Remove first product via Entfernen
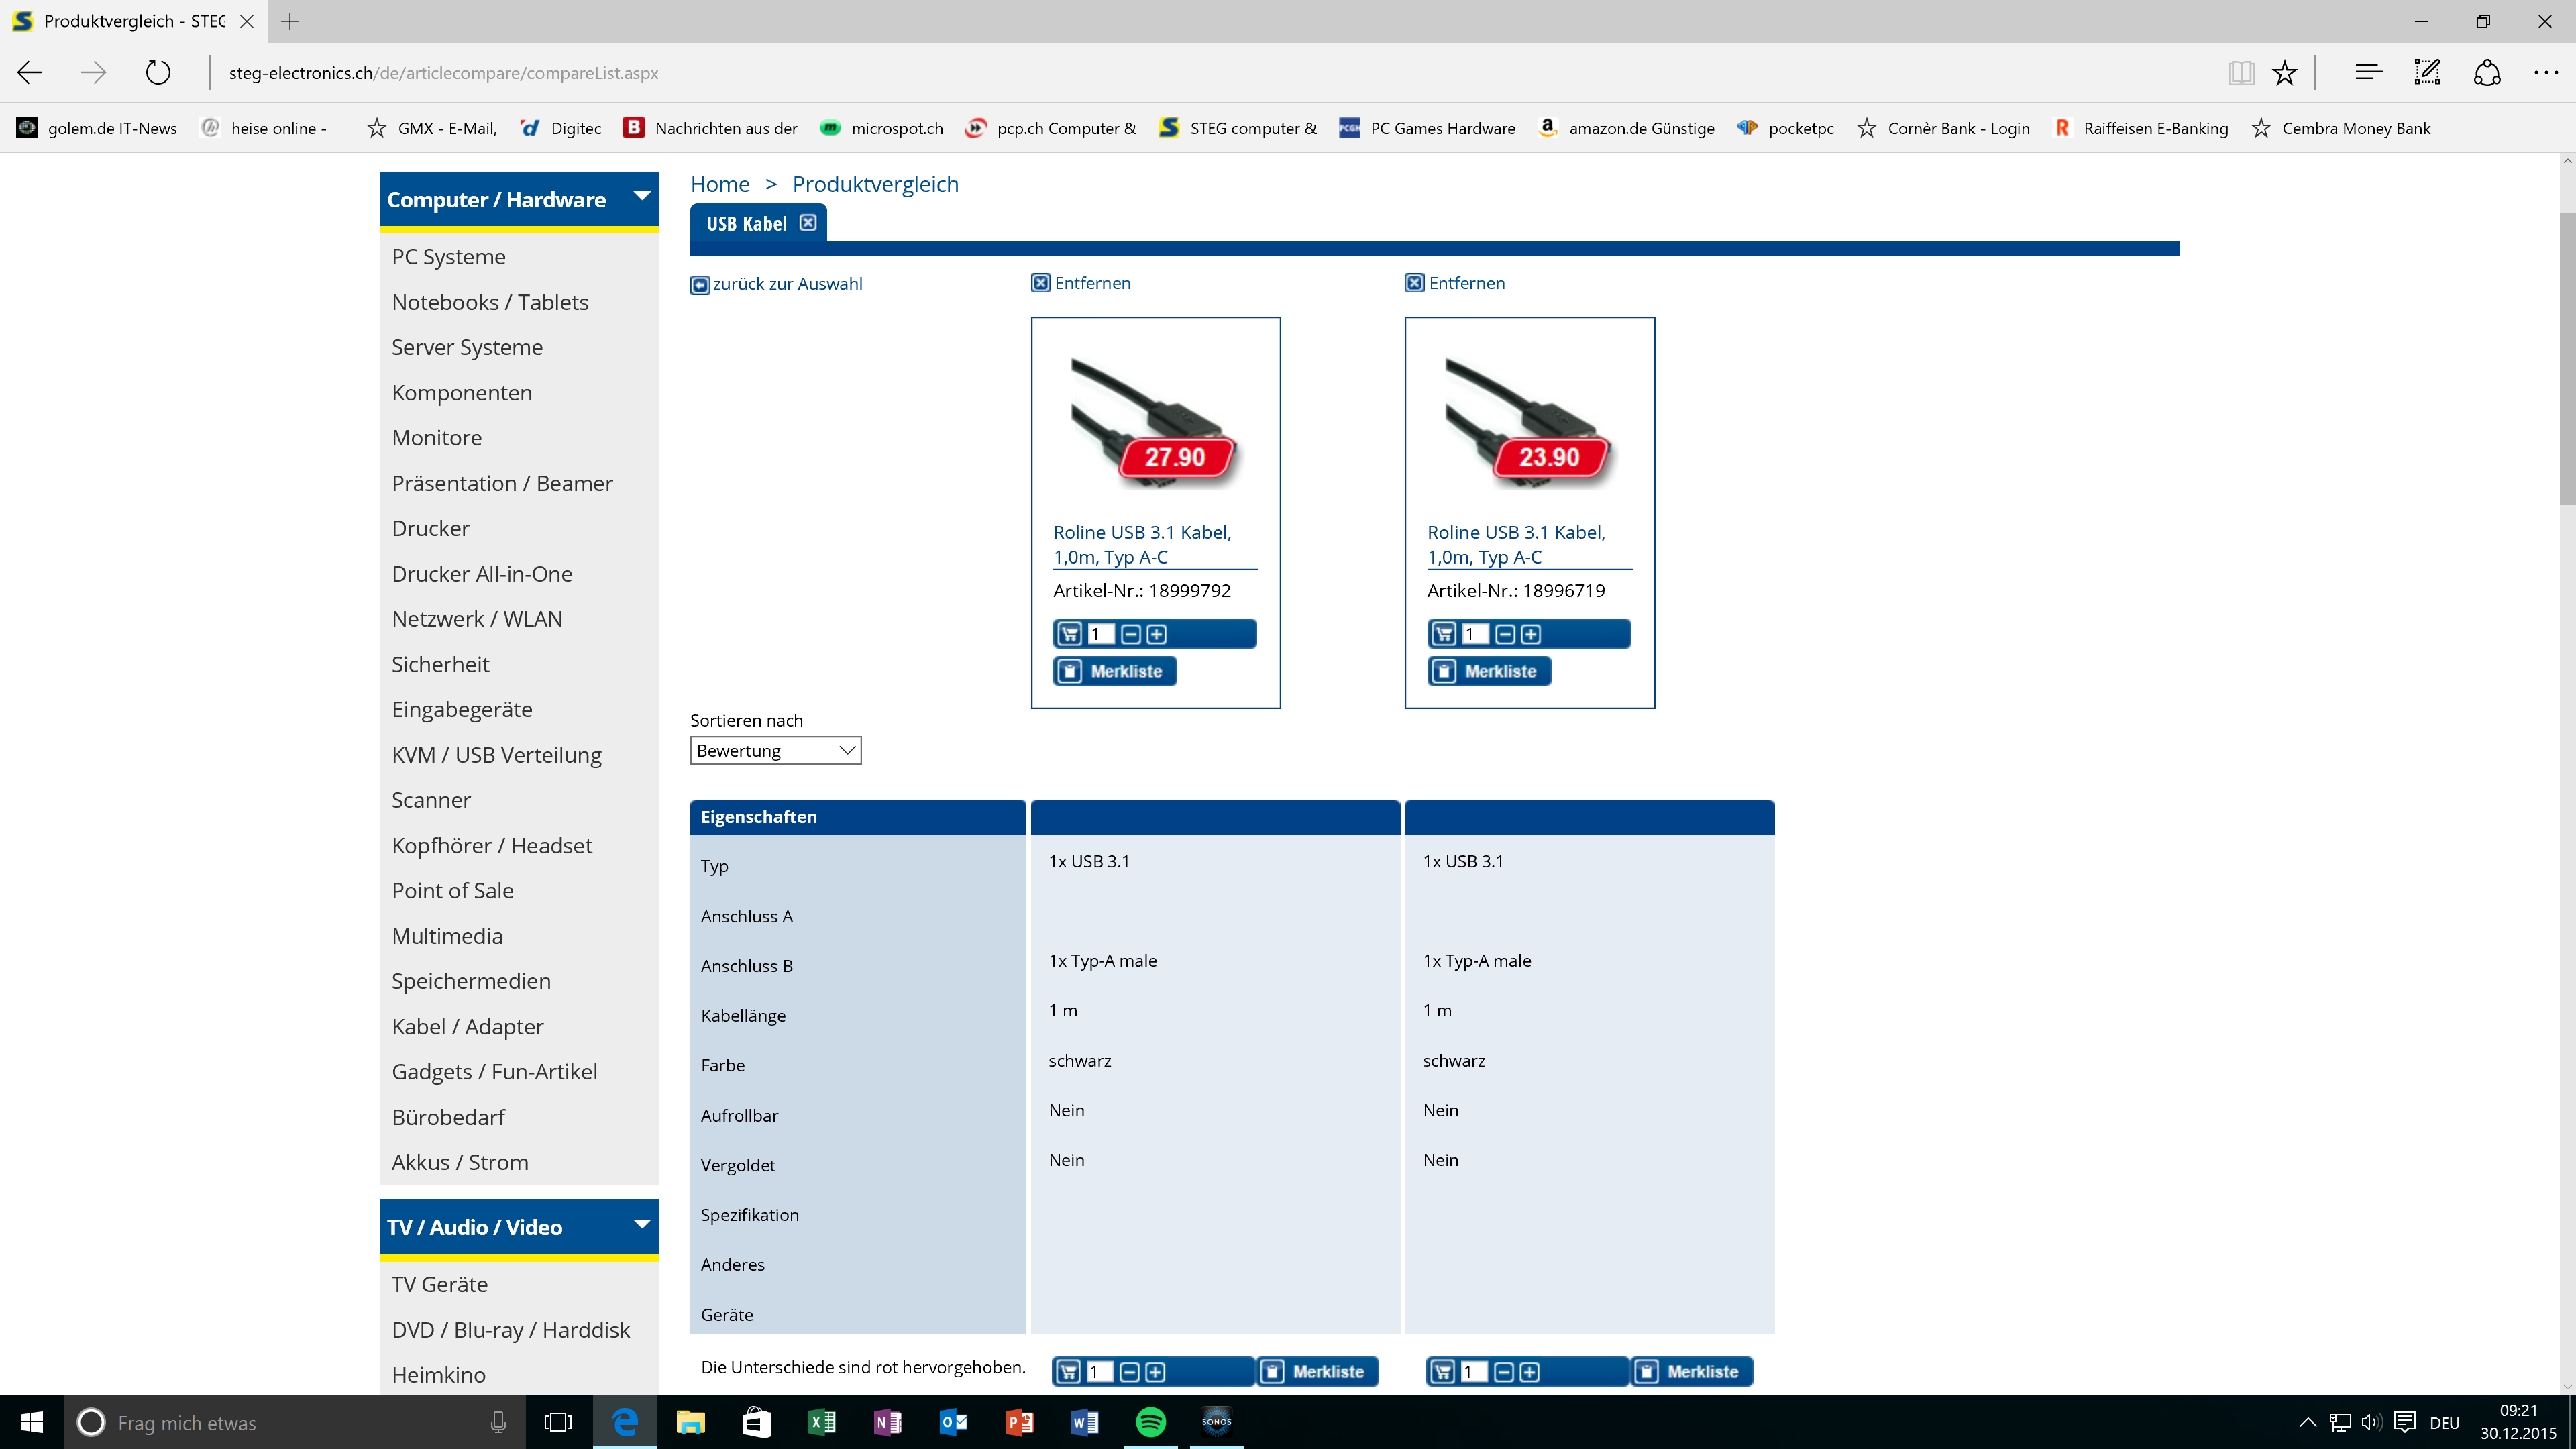This screenshot has height=1449, width=2576. (1081, 283)
